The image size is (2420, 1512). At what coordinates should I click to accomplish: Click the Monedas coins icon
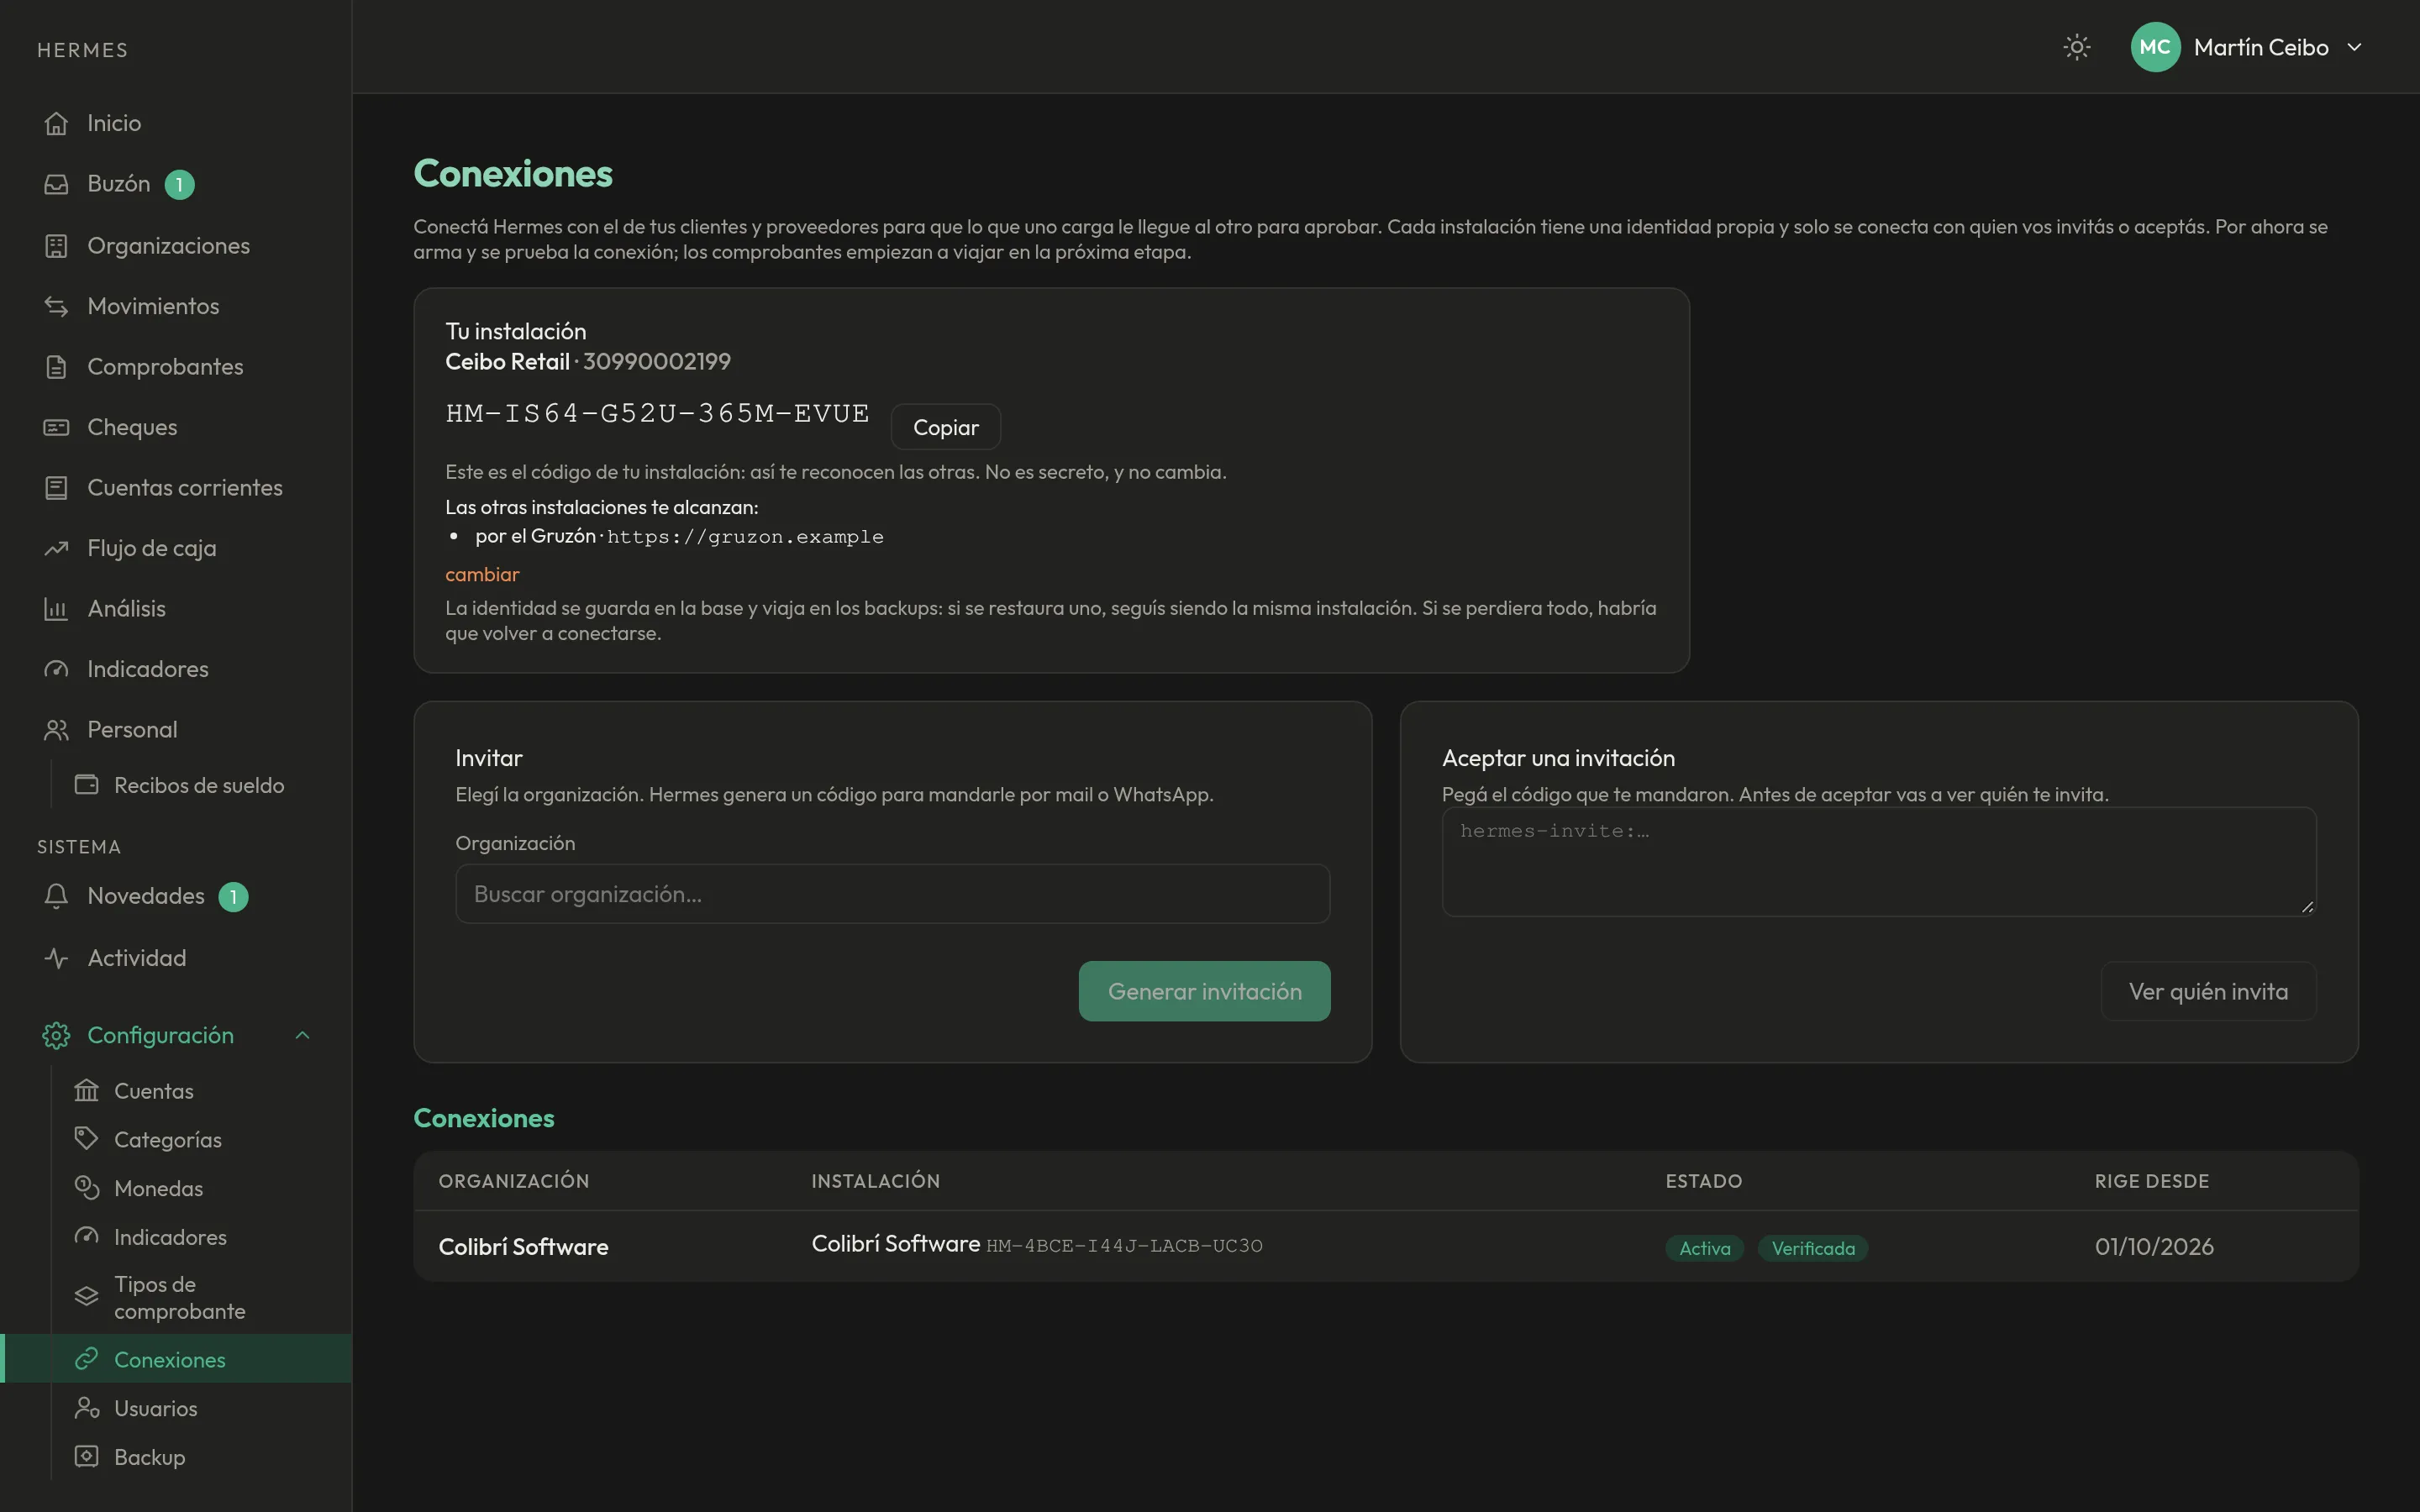87,1188
